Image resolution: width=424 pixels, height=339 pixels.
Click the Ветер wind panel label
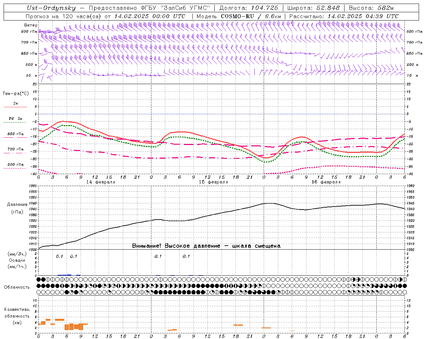(30, 25)
